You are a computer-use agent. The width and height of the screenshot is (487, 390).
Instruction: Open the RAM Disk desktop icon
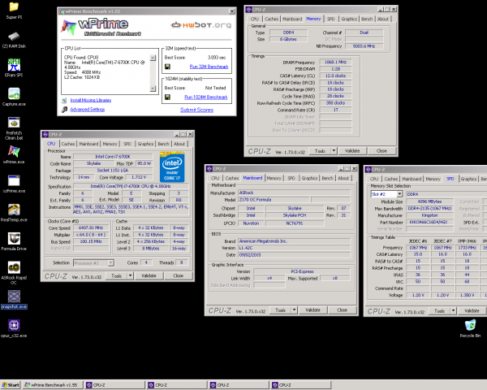coord(14,36)
